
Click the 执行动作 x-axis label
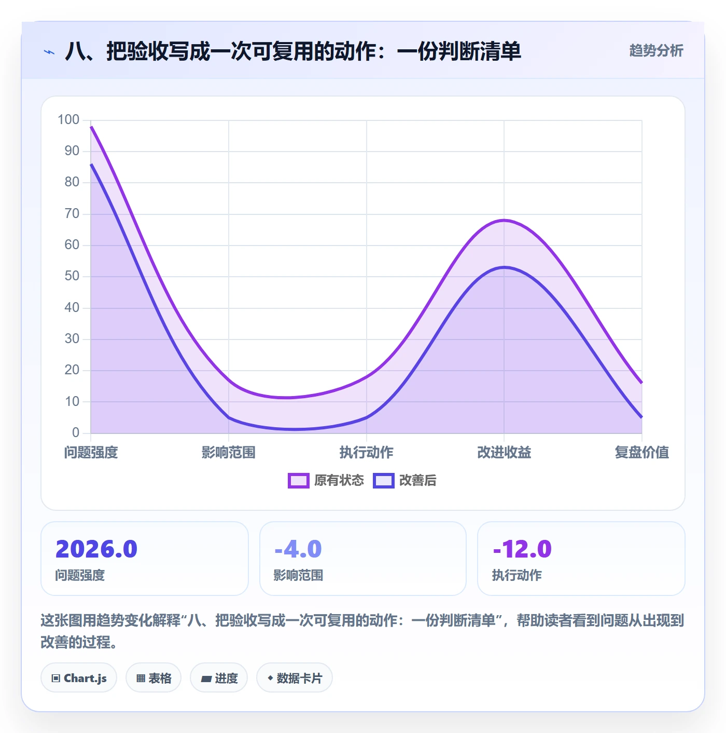[367, 453]
